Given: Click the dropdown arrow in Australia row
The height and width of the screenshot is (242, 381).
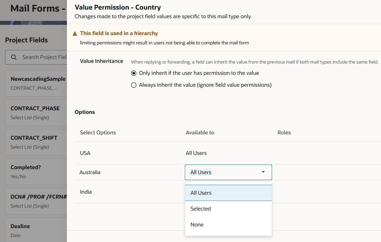Looking at the screenshot, I should [x=263, y=172].
